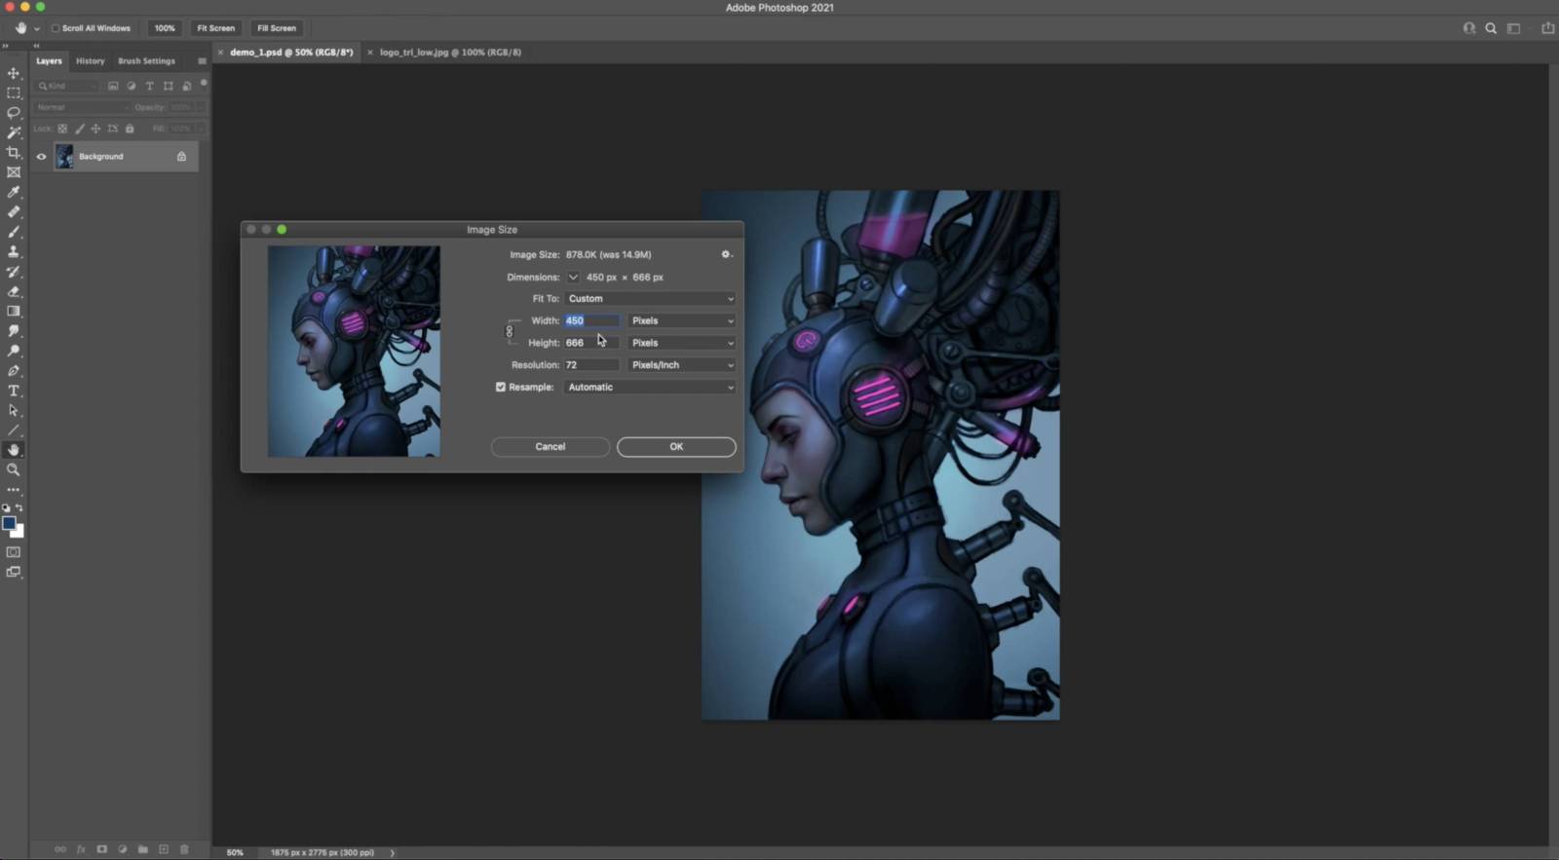Expand the Resample Automatic method dropdown
1559x860 pixels.
pyautogui.click(x=650, y=388)
